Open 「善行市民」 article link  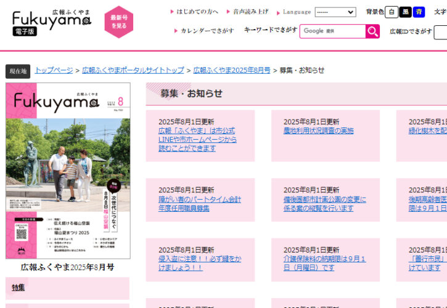coord(428,263)
